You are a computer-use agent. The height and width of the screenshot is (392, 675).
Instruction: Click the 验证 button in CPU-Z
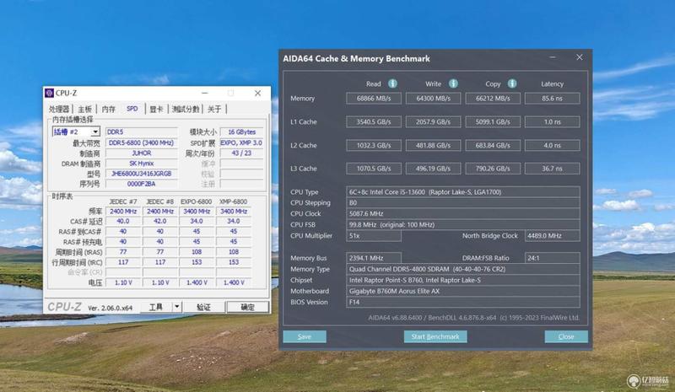pos(203,307)
